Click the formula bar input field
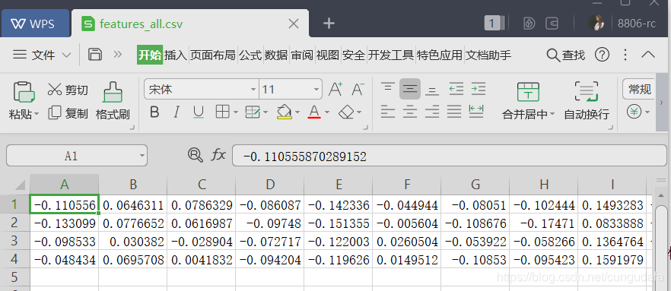 click(x=449, y=156)
